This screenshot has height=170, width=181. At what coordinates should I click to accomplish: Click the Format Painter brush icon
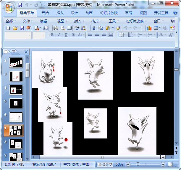coord(118,28)
